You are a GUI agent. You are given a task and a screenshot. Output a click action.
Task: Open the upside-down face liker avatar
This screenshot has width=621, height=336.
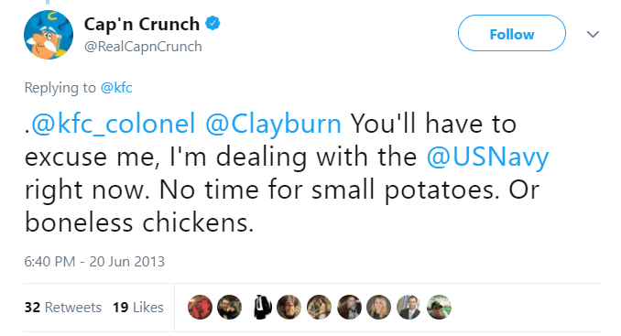tap(289, 307)
